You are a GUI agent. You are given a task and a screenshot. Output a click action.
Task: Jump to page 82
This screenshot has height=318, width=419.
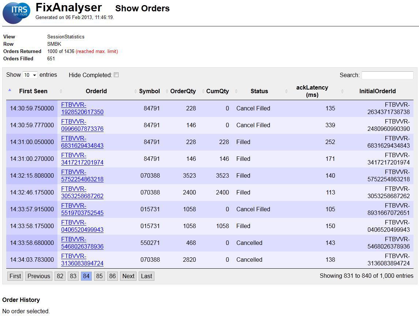(x=60, y=276)
